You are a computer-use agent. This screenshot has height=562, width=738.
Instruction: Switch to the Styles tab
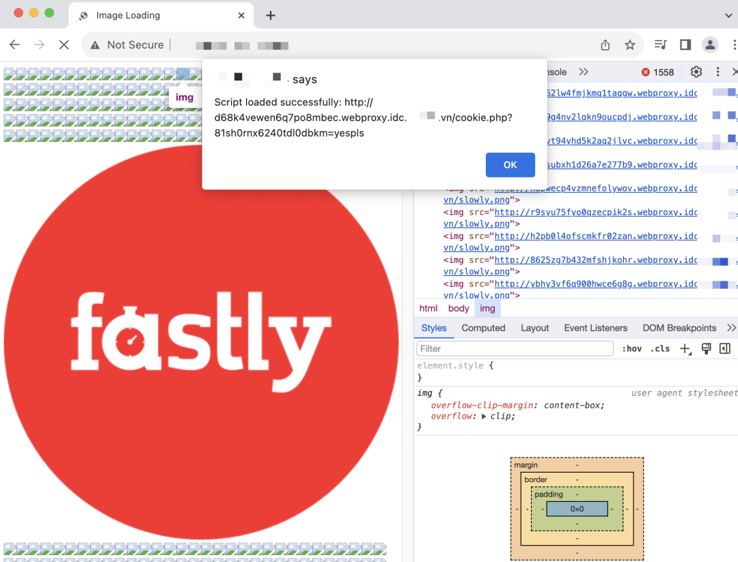pyautogui.click(x=434, y=328)
